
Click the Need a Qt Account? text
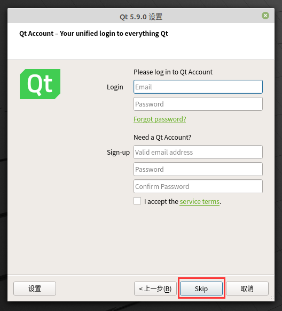point(162,137)
